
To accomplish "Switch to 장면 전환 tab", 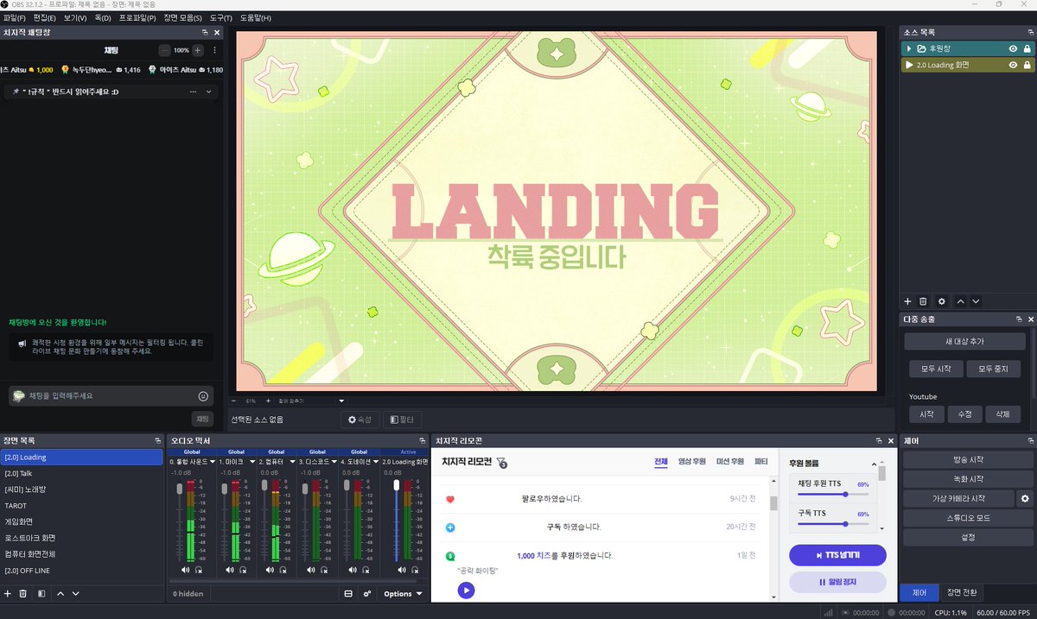I will point(961,592).
